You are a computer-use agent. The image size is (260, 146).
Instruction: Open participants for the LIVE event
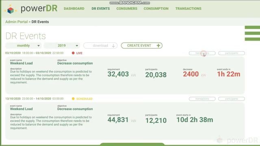pyautogui.click(x=232, y=53)
